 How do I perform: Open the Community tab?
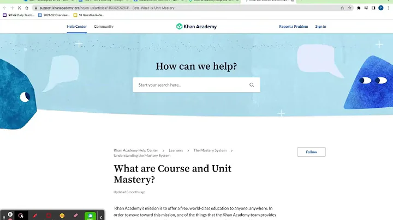pos(104,26)
